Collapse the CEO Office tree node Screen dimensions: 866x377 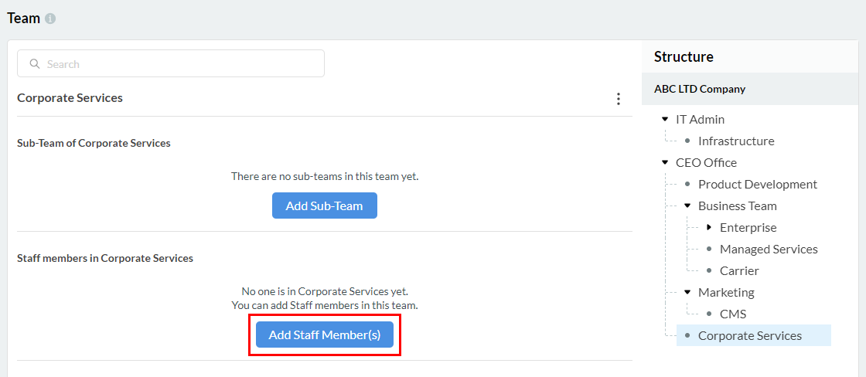(x=665, y=162)
